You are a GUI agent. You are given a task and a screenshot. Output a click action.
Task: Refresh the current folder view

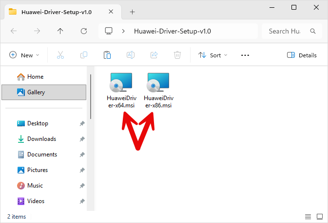coord(84,31)
